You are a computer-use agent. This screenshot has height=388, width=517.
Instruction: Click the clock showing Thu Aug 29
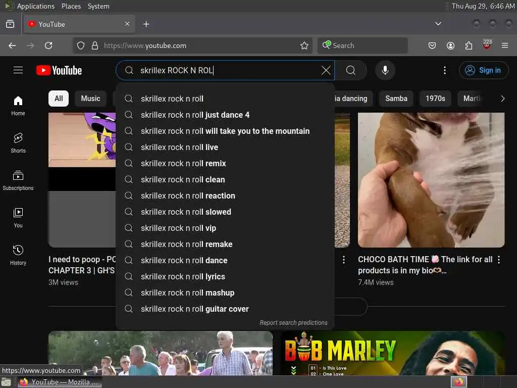pyautogui.click(x=483, y=6)
